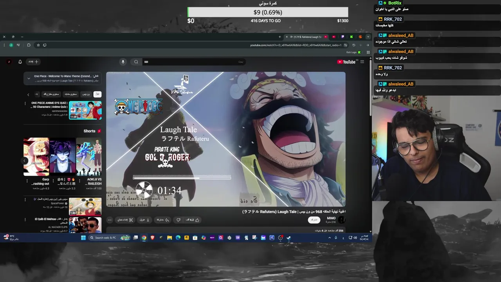This screenshot has height=282, width=501.
Task: Switch to the Laugh Tale browser tab
Action: coord(306,37)
